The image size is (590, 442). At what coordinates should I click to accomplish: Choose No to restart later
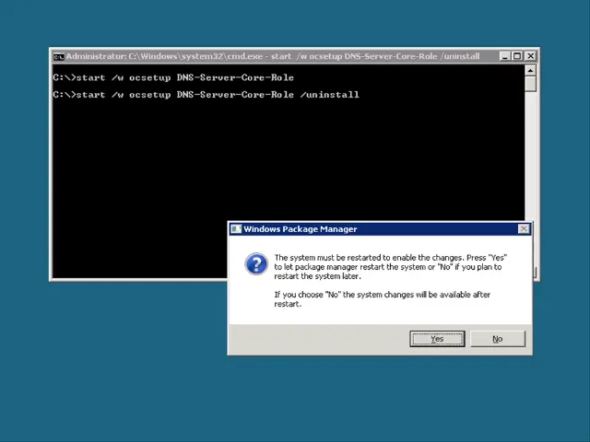click(x=498, y=339)
